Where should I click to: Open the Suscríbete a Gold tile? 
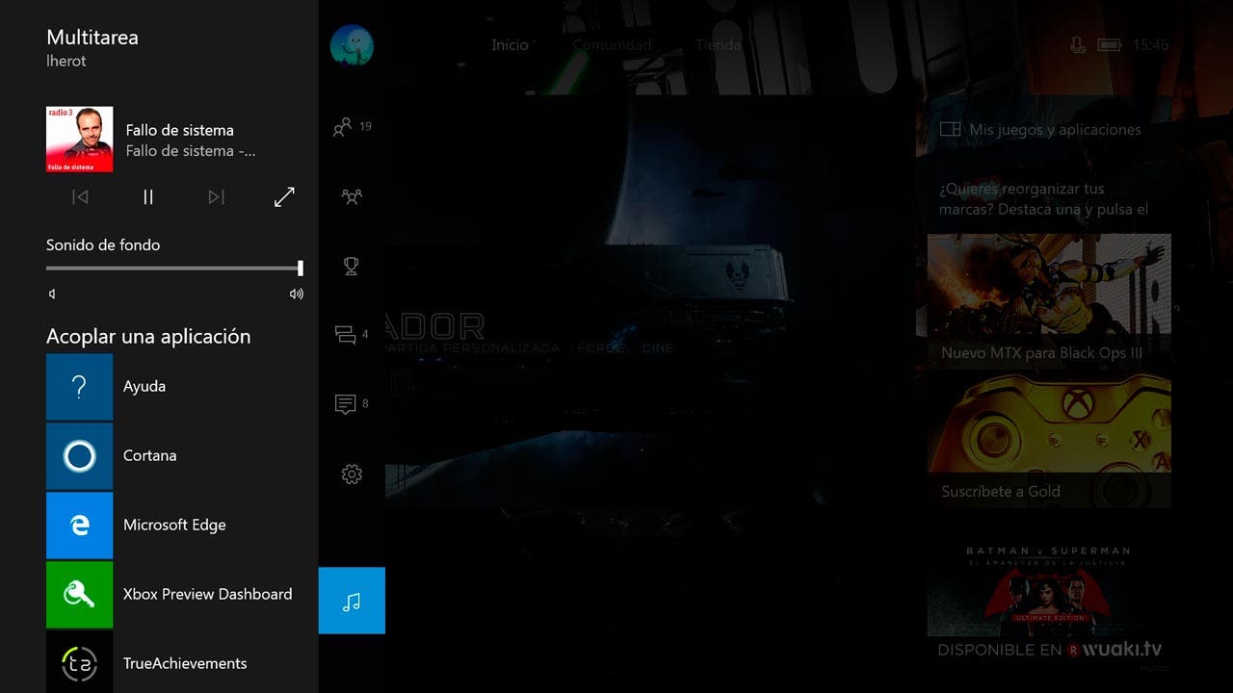(1049, 441)
